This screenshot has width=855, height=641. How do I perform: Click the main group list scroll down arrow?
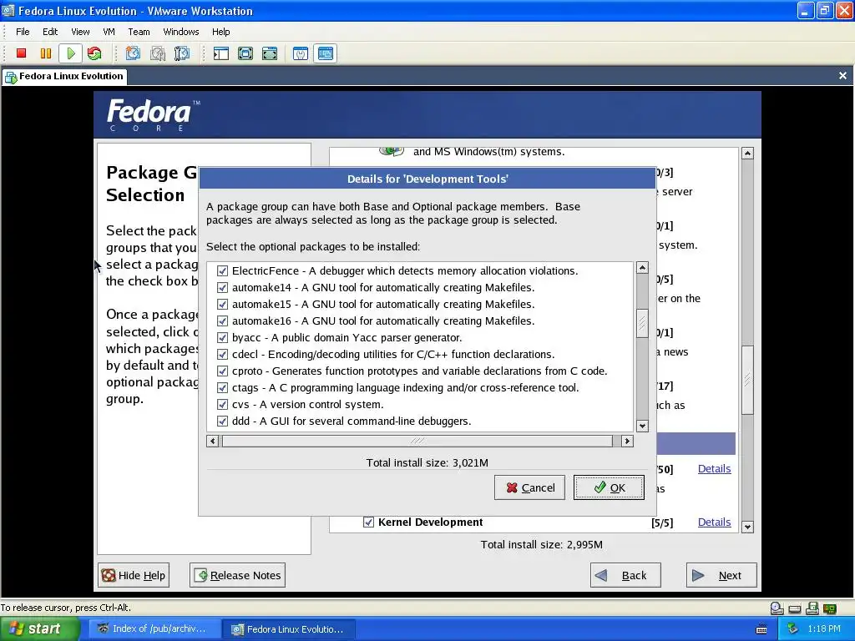747,527
